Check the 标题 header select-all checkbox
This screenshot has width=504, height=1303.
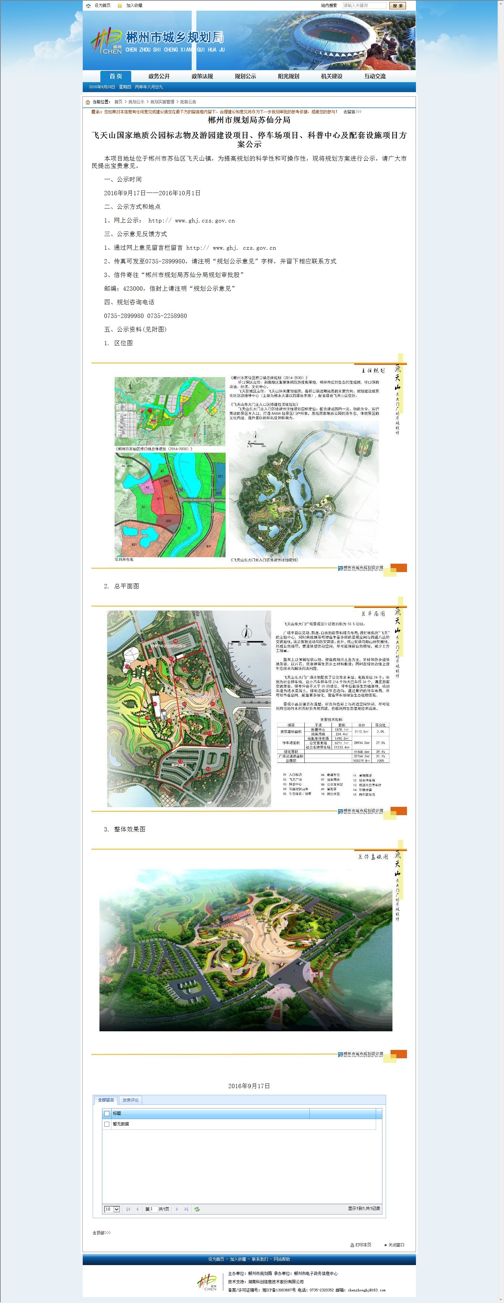coord(107,1113)
